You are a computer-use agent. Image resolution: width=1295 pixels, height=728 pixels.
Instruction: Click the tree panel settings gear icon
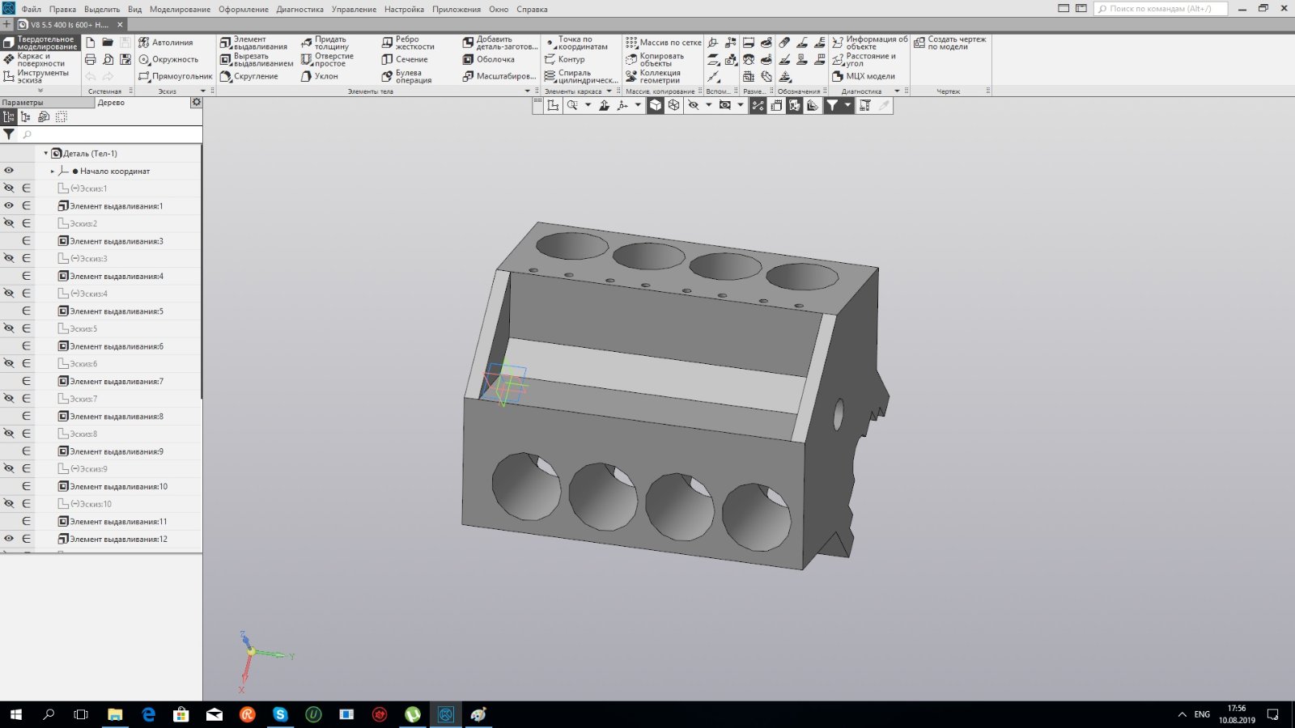196,103
